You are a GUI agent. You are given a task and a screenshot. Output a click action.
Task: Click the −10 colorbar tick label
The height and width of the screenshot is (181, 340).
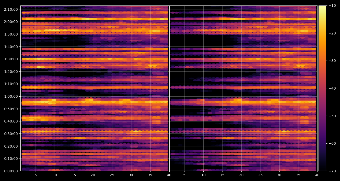tap(332, 5)
